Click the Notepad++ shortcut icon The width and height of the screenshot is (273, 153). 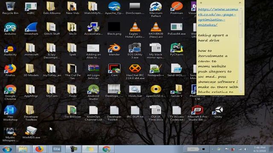(x=156, y=70)
